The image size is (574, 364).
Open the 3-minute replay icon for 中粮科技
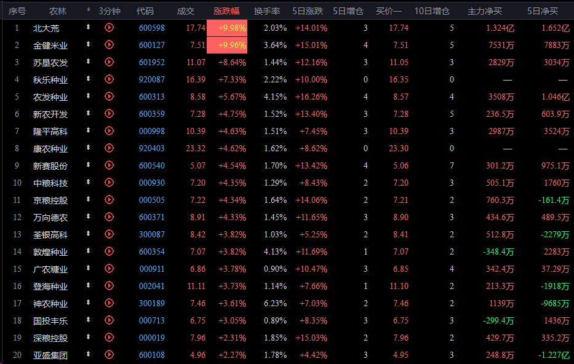tap(110, 183)
